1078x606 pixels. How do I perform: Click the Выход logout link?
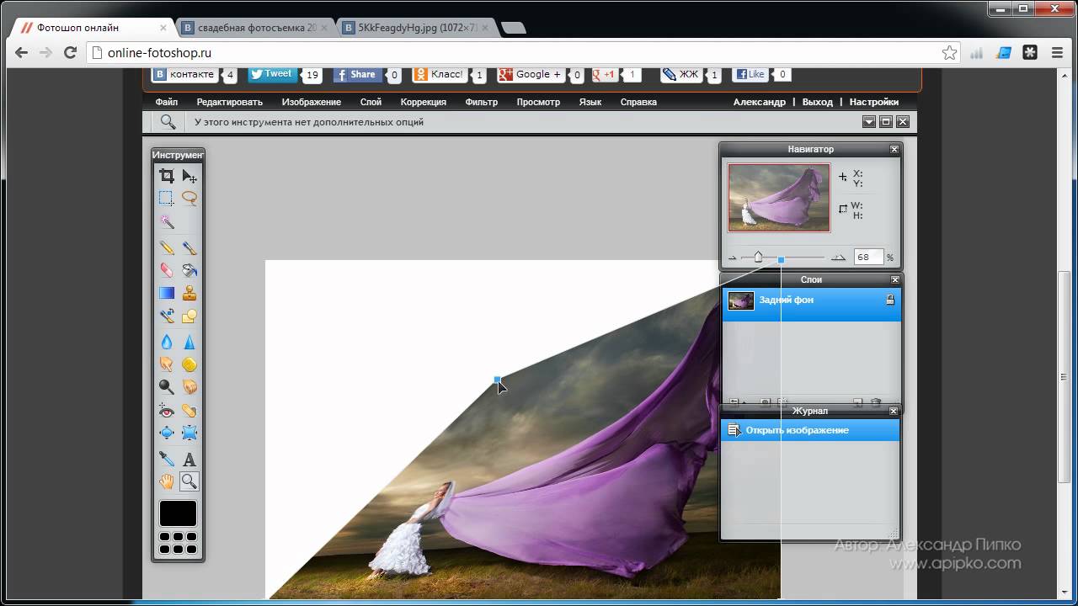tap(818, 102)
